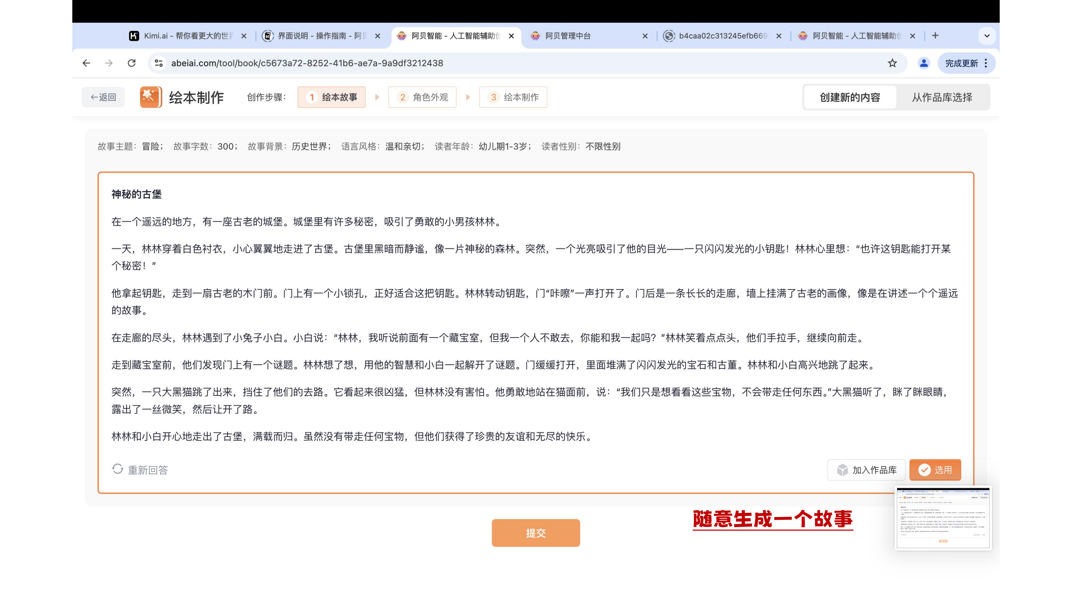Open the screenshot preview thumbnail
Image resolution: width=1072 pixels, height=603 pixels.
pos(943,518)
